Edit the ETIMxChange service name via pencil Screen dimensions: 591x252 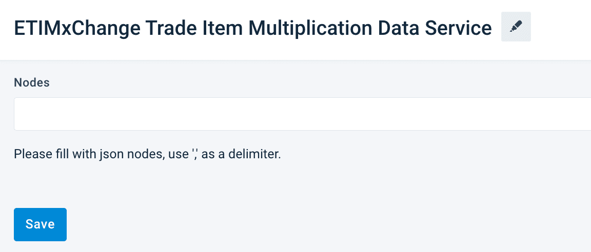coord(516,27)
